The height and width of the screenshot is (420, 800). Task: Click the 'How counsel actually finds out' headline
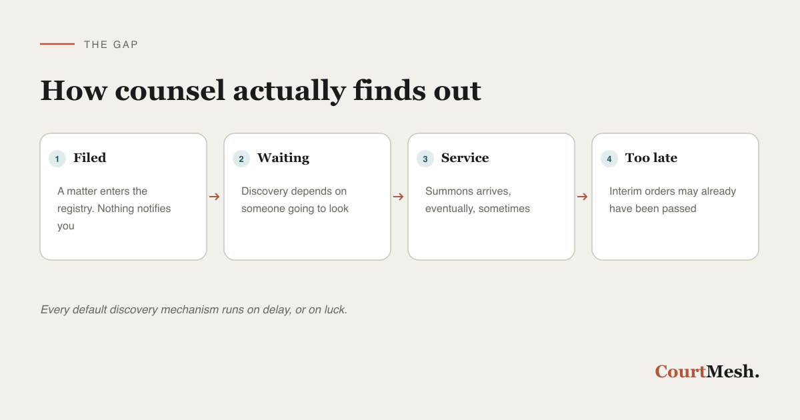[261, 91]
